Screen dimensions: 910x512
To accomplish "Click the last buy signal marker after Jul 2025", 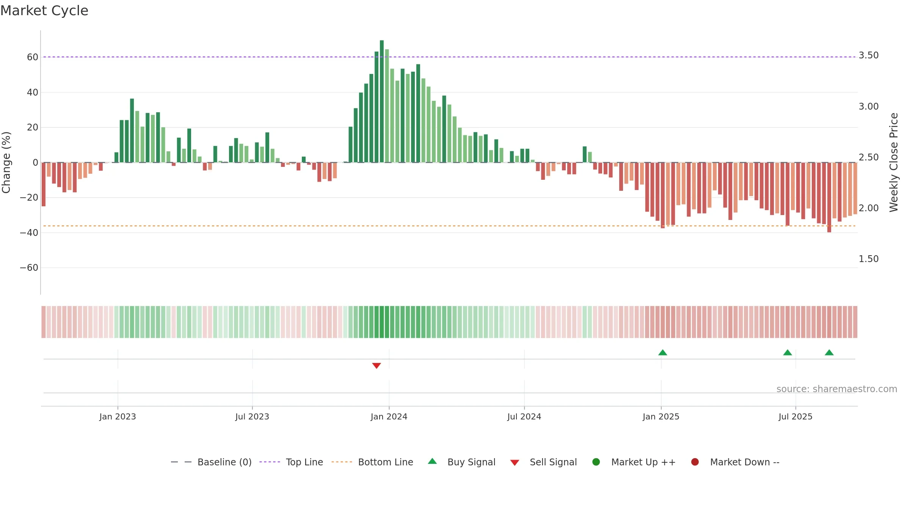I will (x=829, y=353).
